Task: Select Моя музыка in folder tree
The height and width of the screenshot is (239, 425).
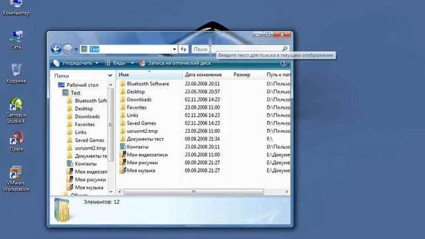Action: (85, 187)
